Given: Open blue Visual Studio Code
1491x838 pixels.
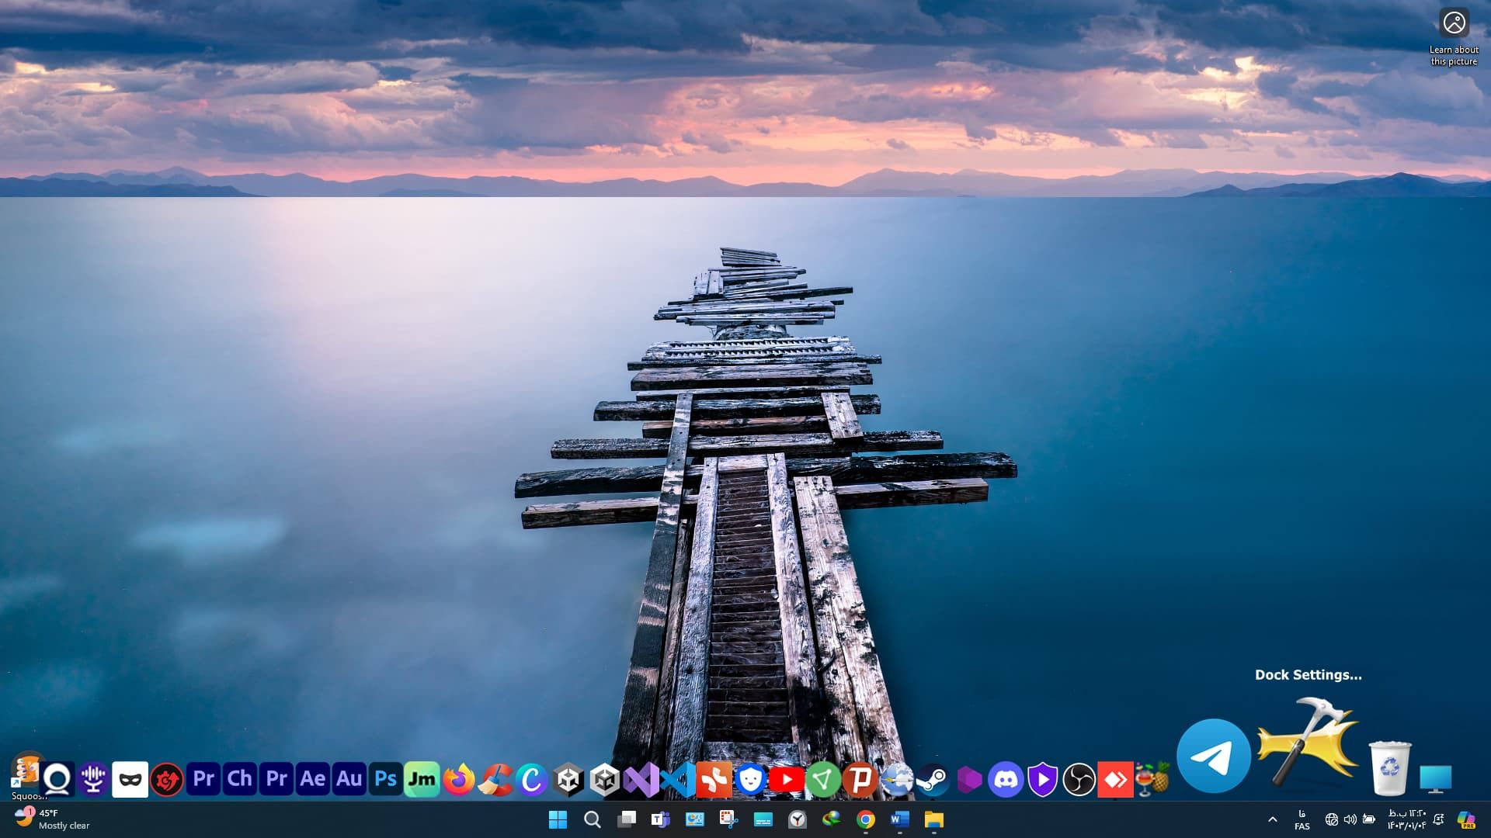Looking at the screenshot, I should pyautogui.click(x=677, y=779).
